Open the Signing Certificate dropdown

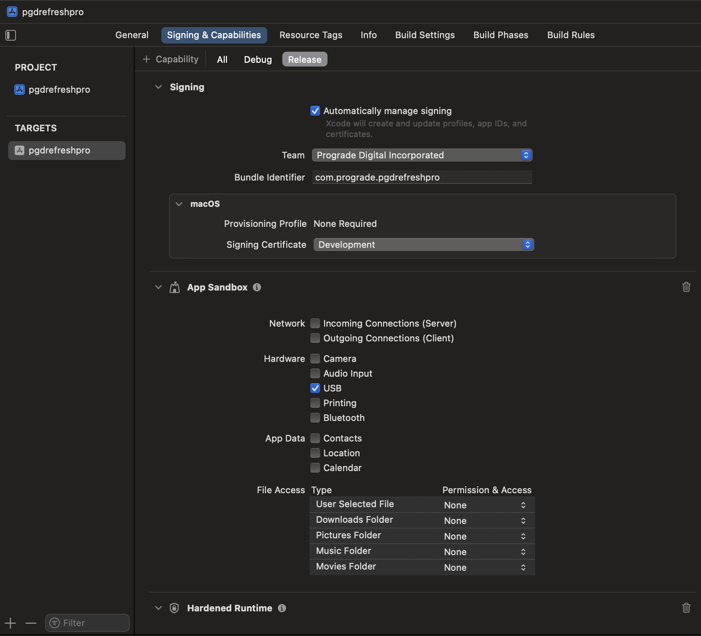(424, 245)
